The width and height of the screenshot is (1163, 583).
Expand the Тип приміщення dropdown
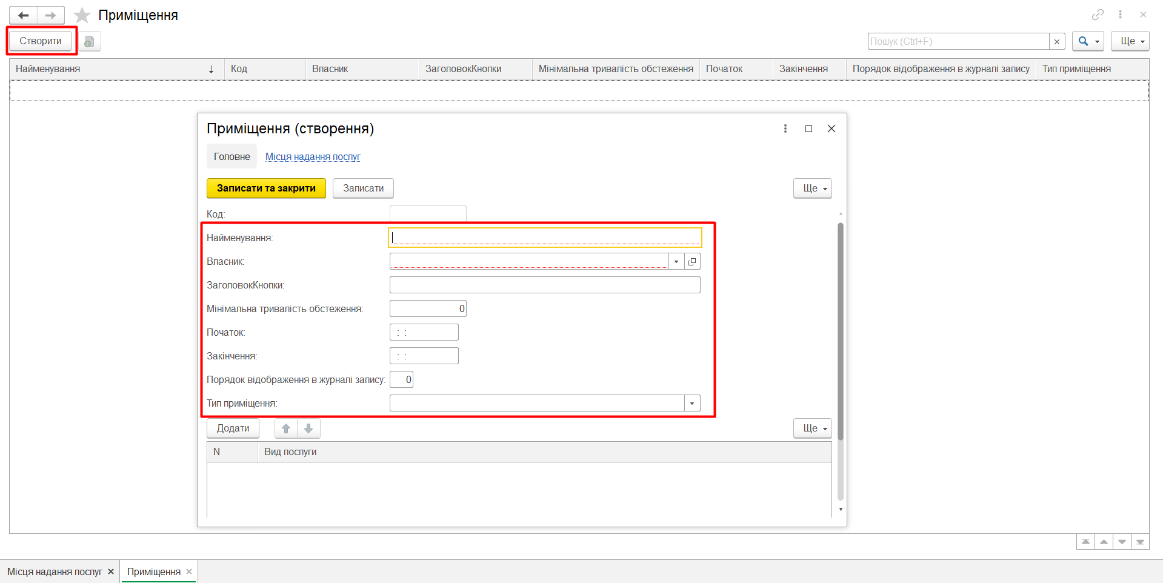[692, 404]
